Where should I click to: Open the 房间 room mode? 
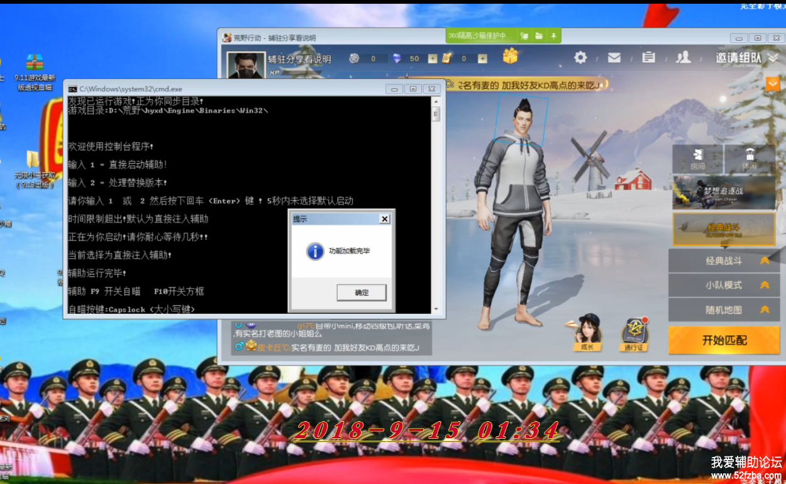pos(697,159)
